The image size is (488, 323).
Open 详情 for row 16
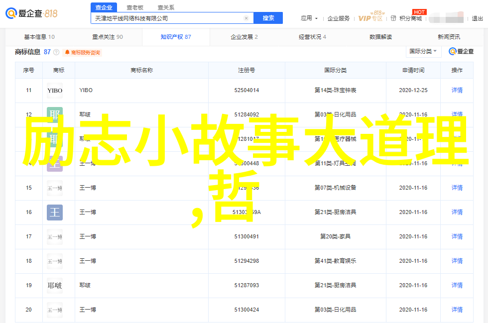[457, 212]
